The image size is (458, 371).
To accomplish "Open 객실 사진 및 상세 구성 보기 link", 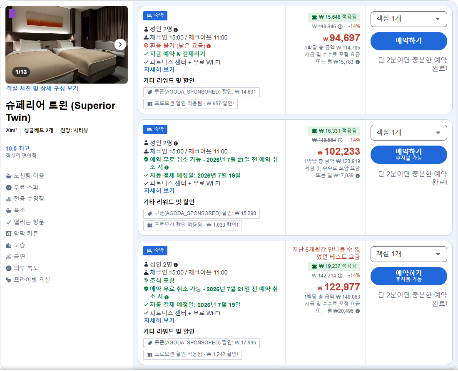I will click(42, 88).
